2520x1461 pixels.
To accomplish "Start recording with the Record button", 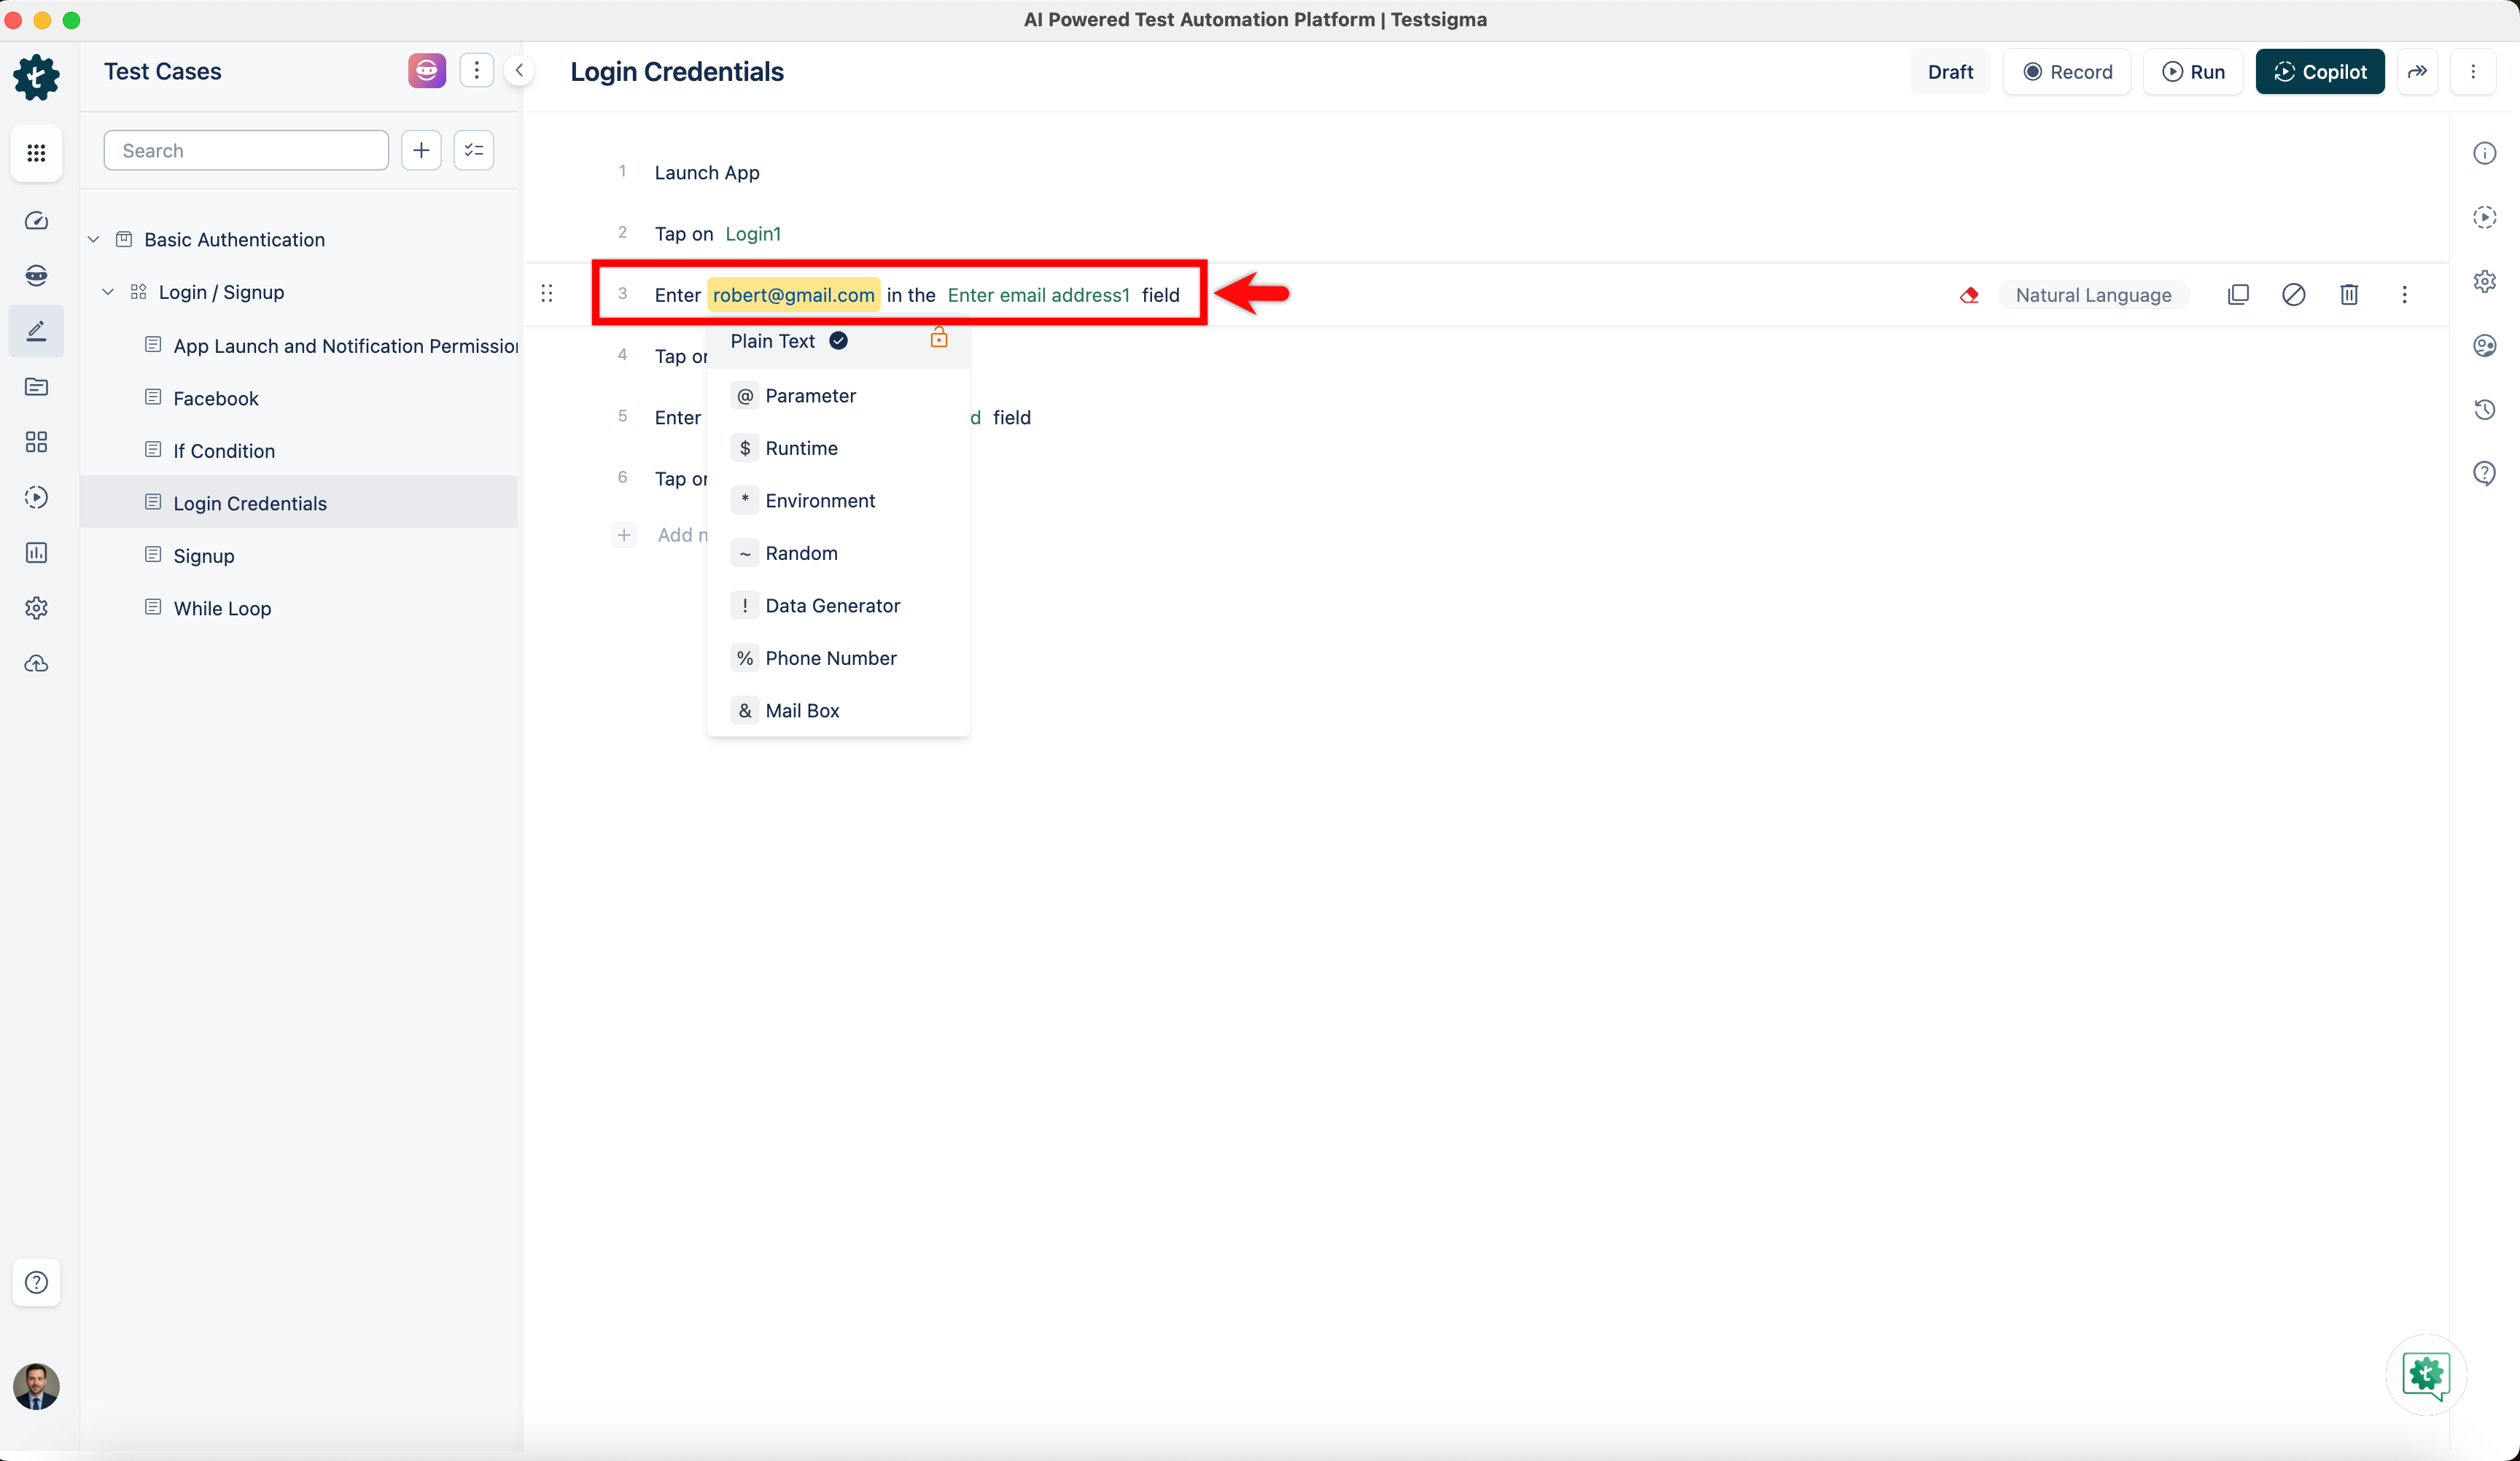I will (2067, 71).
